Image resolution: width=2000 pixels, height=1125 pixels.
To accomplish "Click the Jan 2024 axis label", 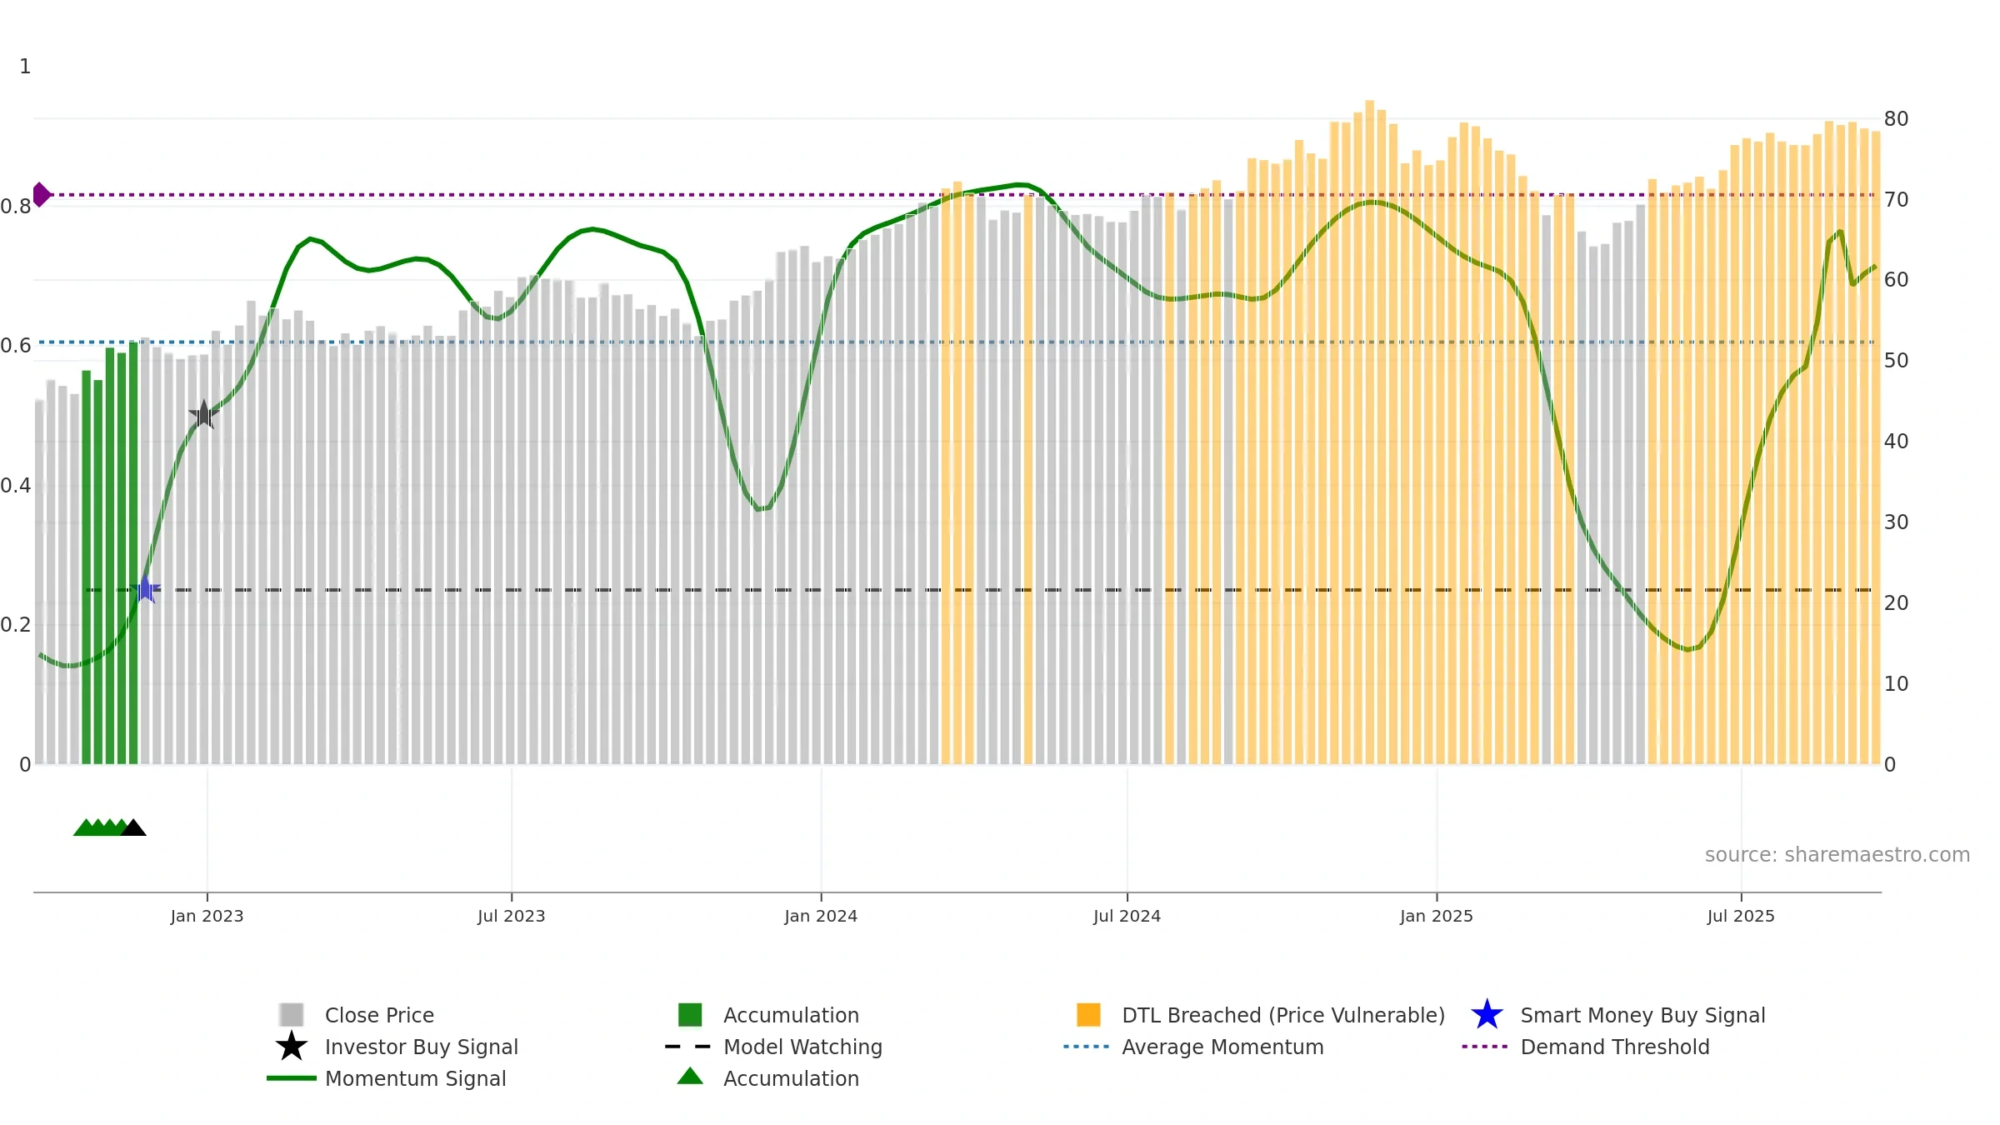I will 821,917.
